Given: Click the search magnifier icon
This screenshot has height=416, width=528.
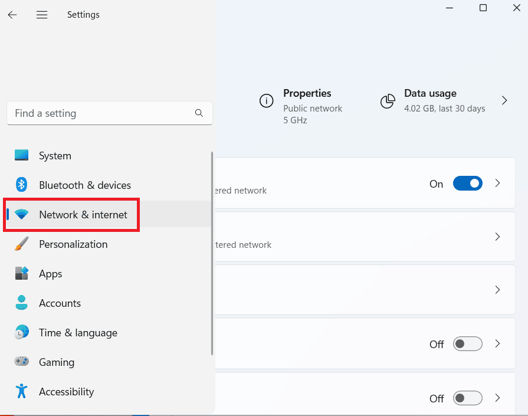Looking at the screenshot, I should (x=199, y=113).
